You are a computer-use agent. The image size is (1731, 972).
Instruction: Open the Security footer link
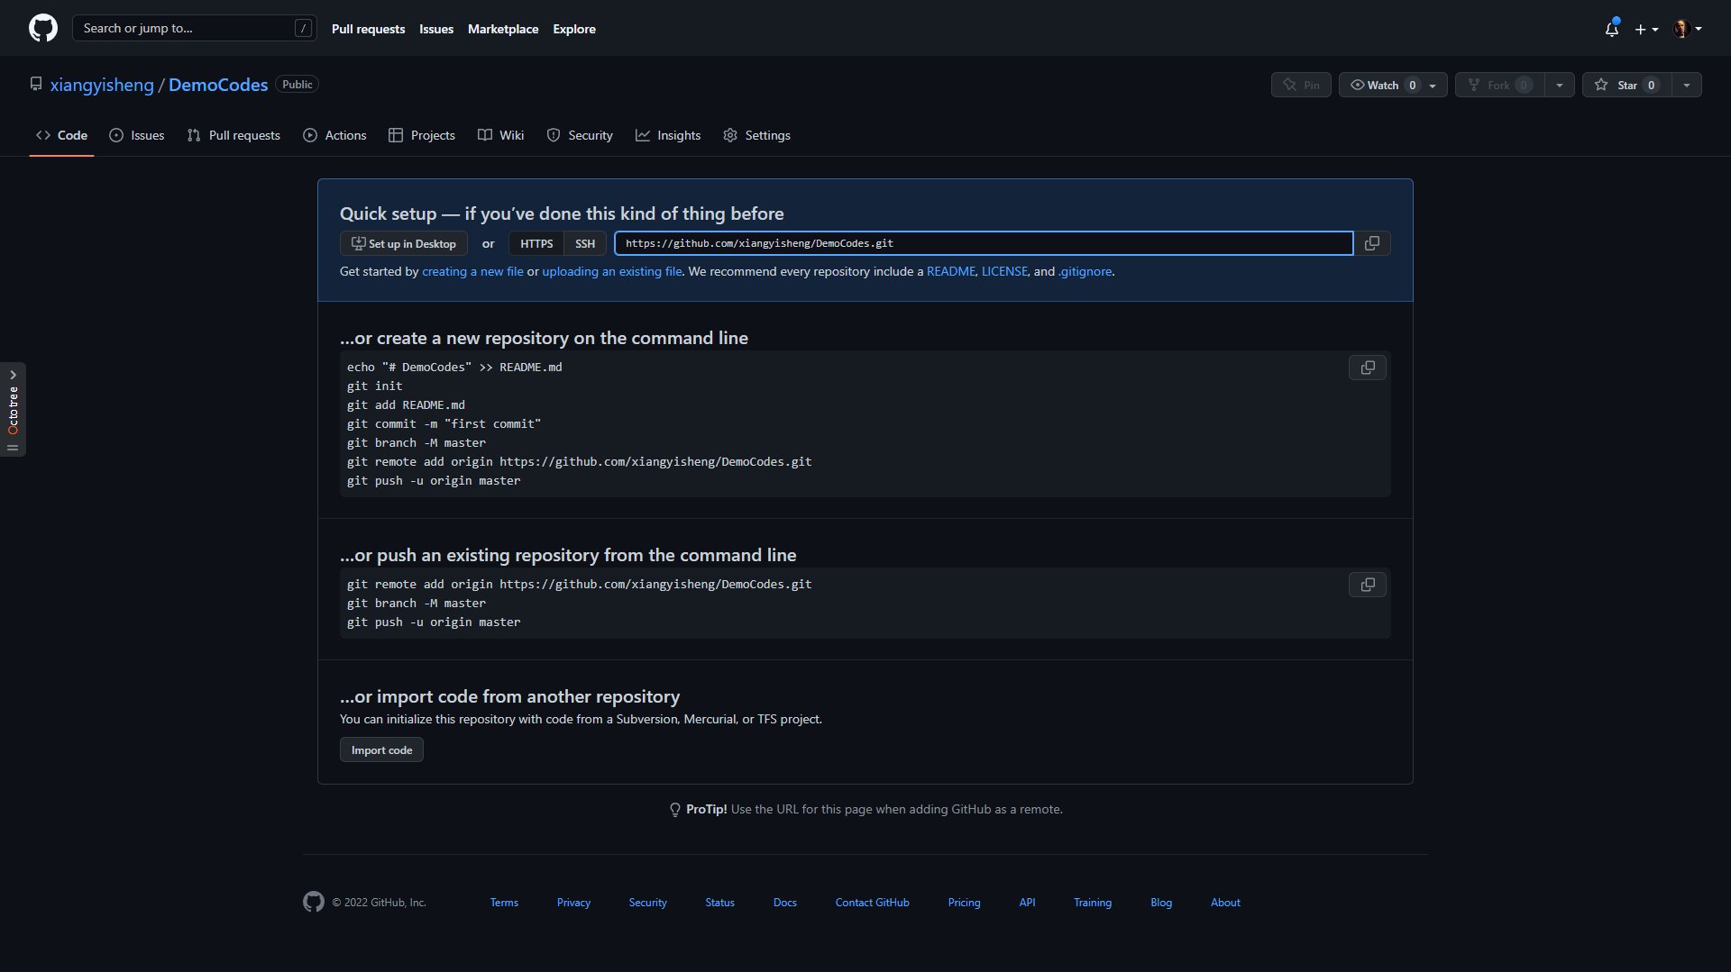tap(648, 903)
